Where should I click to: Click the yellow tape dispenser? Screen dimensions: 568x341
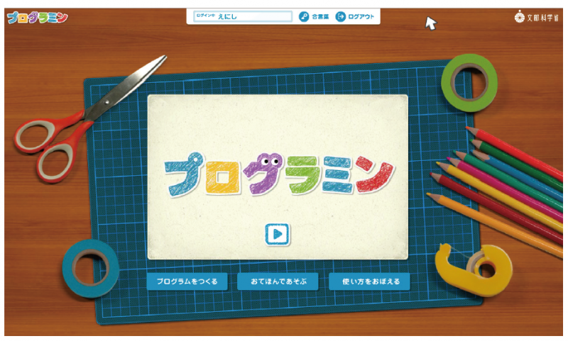tap(474, 269)
